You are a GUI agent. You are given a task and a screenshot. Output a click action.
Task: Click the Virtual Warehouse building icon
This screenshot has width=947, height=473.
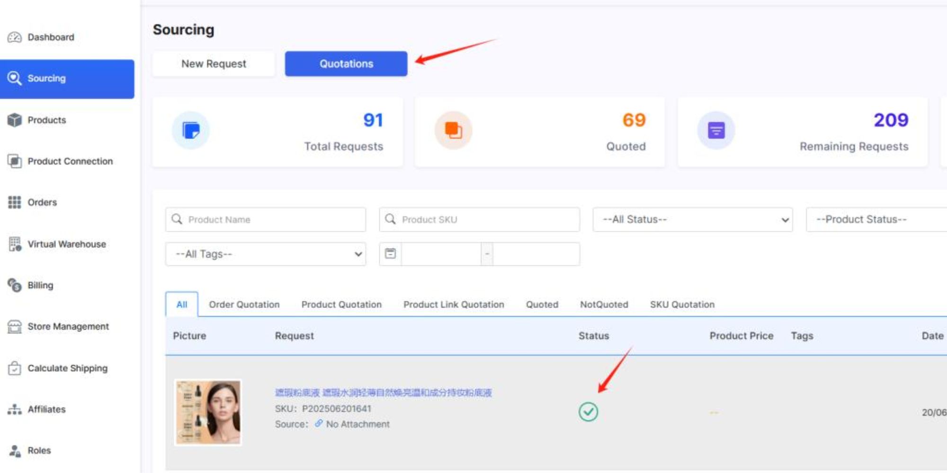tap(15, 244)
